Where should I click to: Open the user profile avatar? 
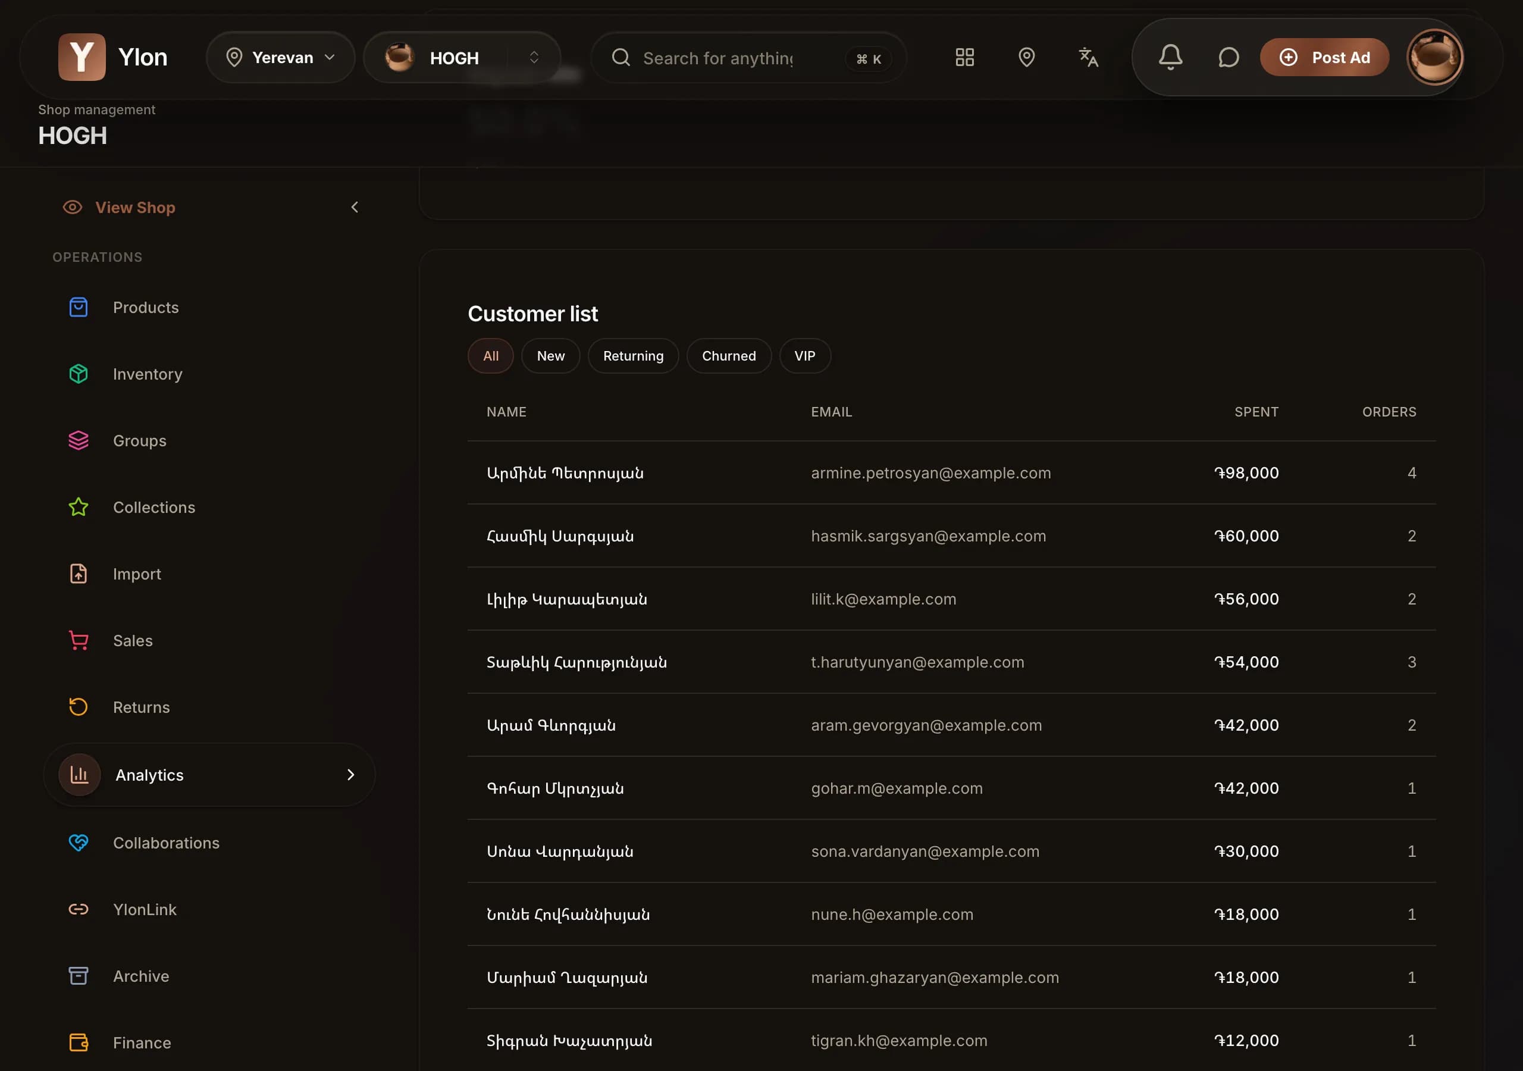pos(1435,58)
